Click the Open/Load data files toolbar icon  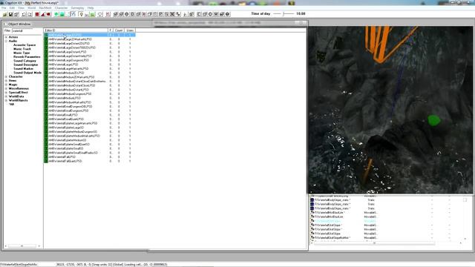(x=5, y=14)
